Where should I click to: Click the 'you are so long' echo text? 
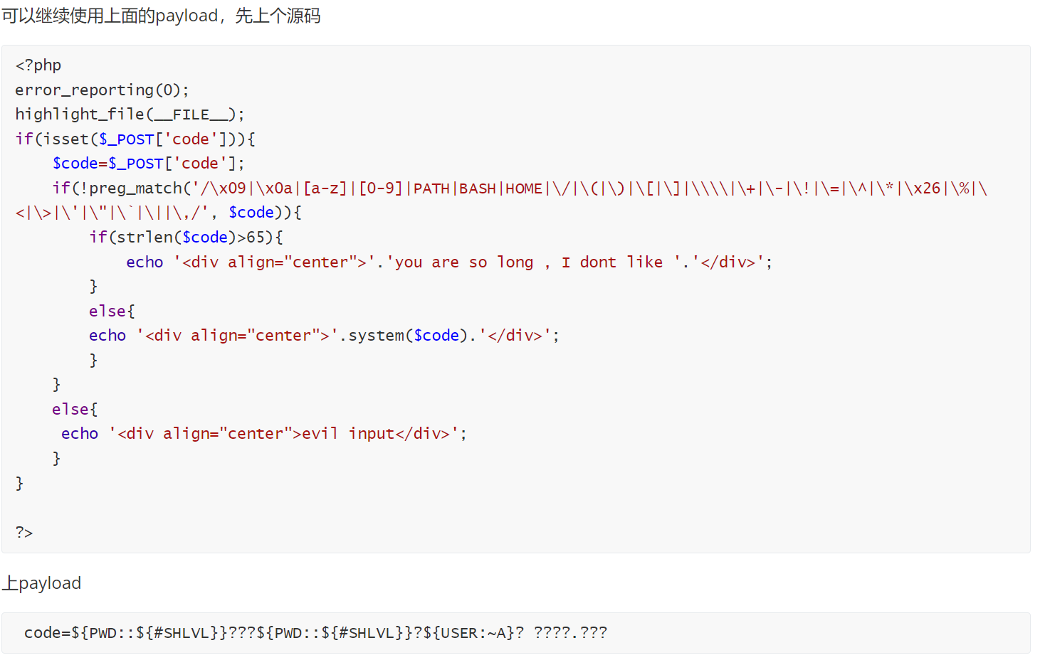point(461,262)
